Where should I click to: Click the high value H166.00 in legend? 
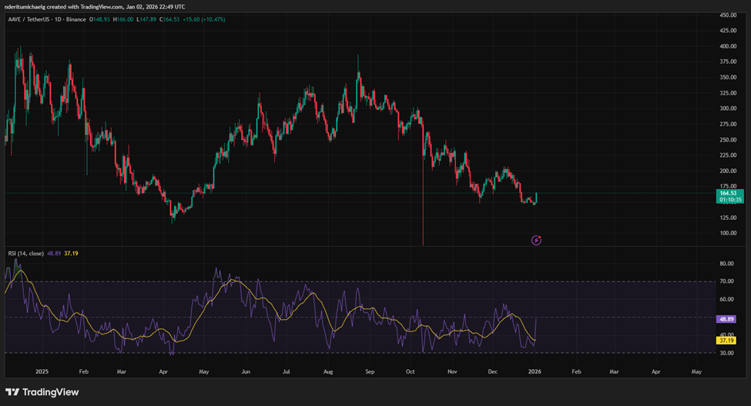[x=122, y=19]
